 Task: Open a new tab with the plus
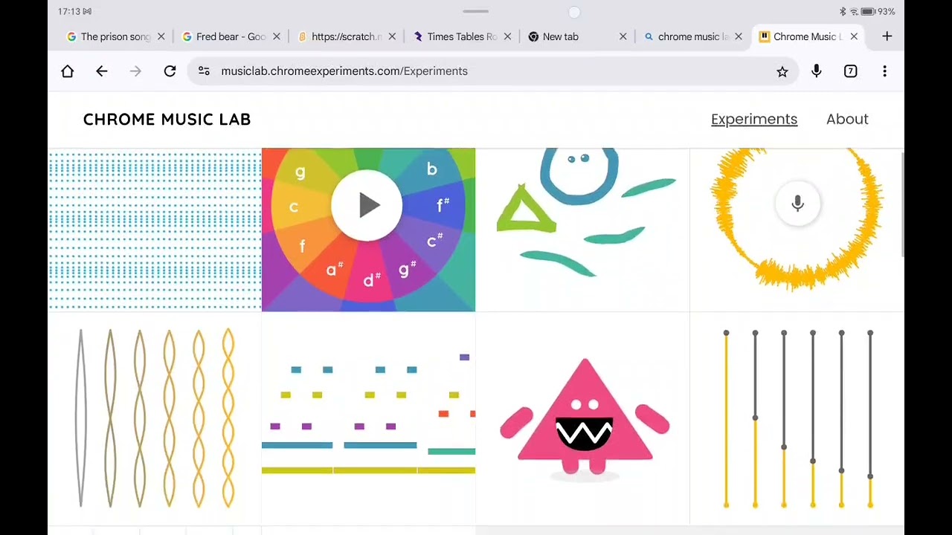[x=887, y=36]
